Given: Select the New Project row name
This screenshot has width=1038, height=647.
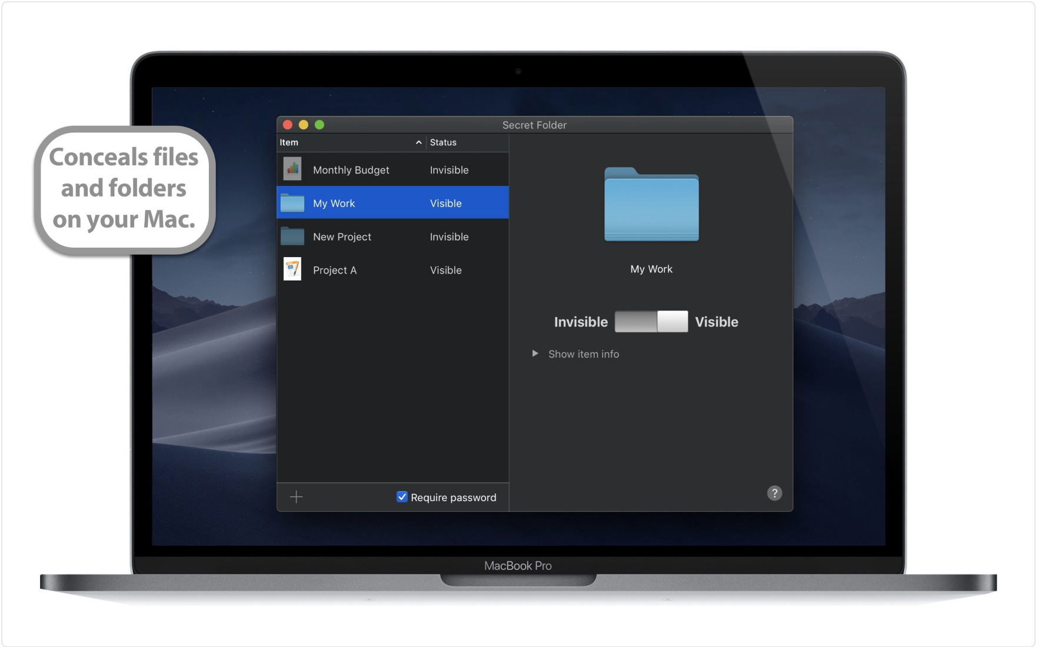Looking at the screenshot, I should [x=342, y=236].
